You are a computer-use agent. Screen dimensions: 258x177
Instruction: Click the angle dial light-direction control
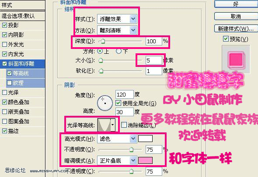coord(105,103)
